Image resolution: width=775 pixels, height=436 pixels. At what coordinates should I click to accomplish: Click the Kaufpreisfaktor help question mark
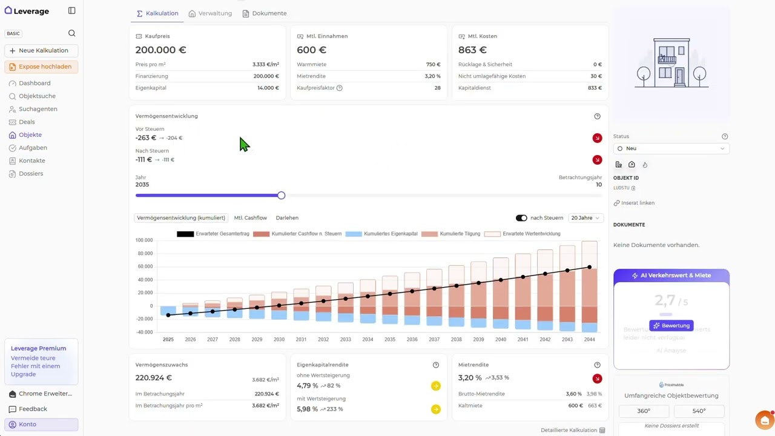click(340, 88)
